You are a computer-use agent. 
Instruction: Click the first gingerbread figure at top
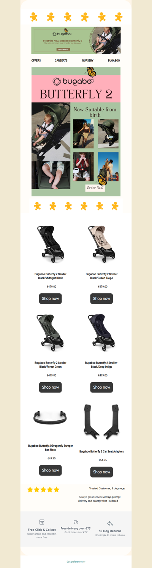34,17
